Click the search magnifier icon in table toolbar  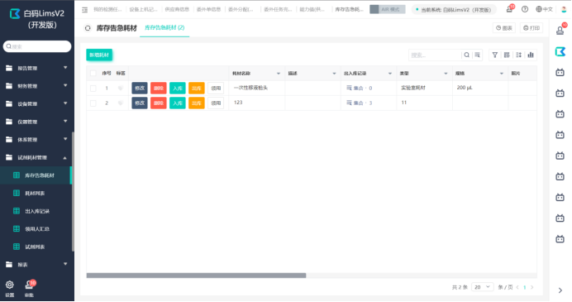[x=466, y=55]
